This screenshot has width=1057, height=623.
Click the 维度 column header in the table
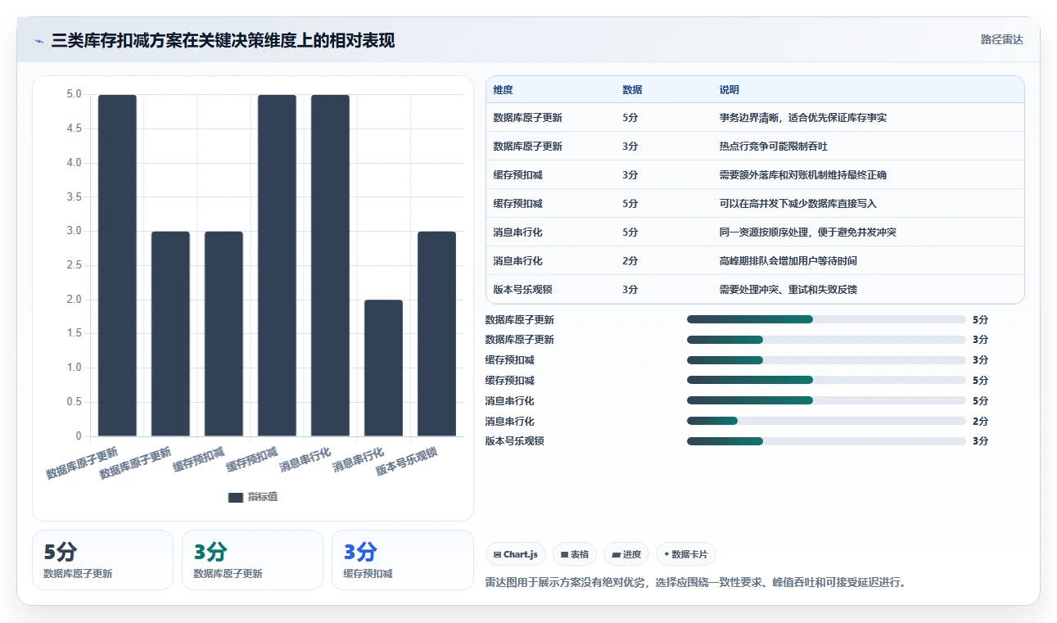[x=503, y=90]
